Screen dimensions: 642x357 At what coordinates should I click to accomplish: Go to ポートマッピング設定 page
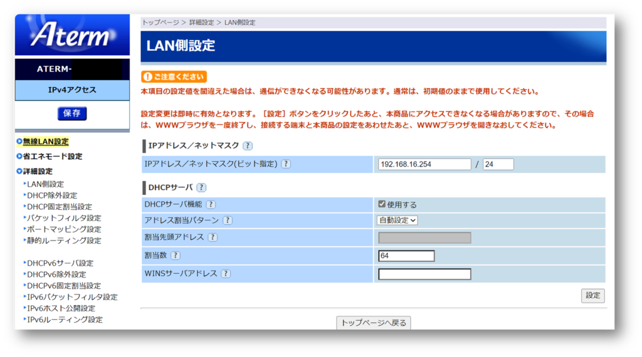coord(63,229)
